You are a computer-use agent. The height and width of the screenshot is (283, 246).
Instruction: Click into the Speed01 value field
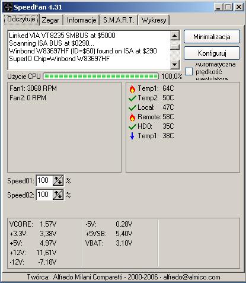[x=44, y=180]
